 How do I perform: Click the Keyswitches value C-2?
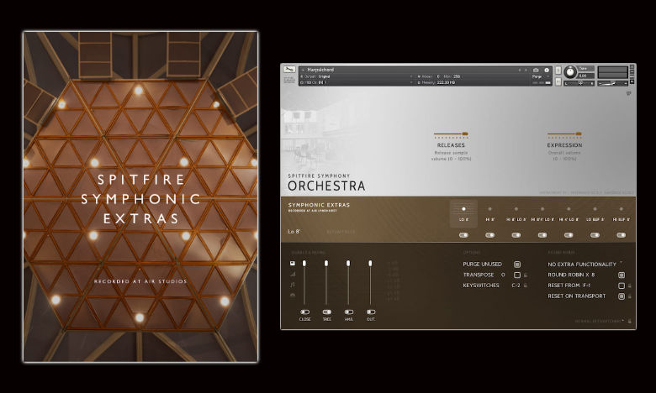pyautogui.click(x=516, y=286)
